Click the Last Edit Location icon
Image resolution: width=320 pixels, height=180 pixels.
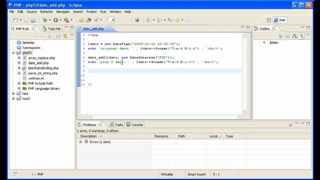click(170, 20)
